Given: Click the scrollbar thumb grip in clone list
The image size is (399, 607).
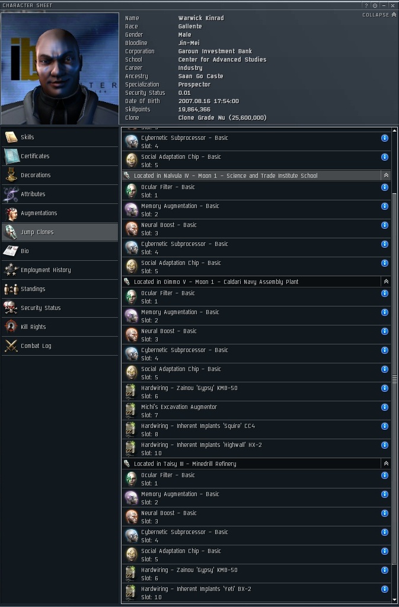Looking at the screenshot, I should coord(394,379).
